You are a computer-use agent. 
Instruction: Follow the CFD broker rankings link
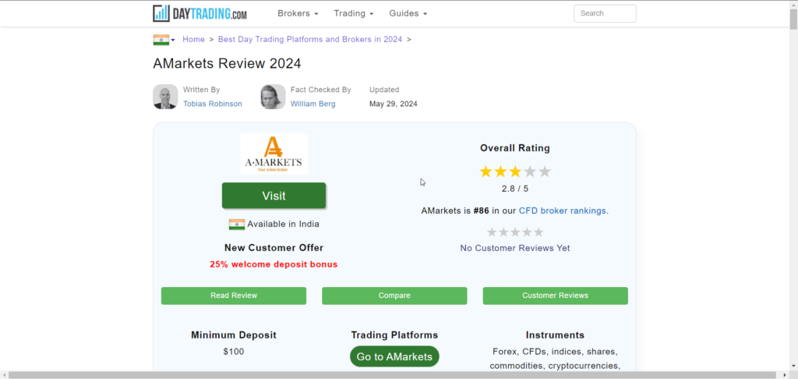563,211
